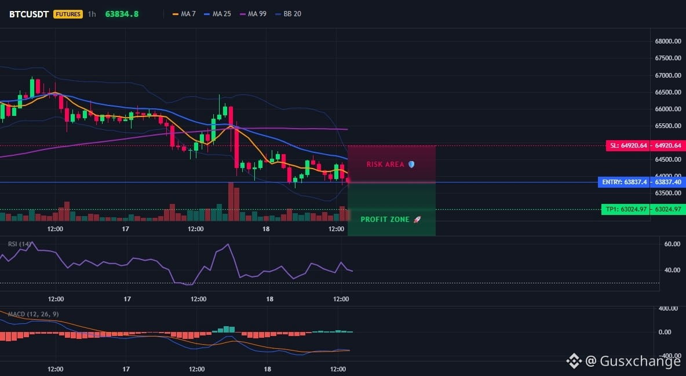Click the 63500.00 price axis label
Image resolution: width=686 pixels, height=376 pixels.
(x=667, y=193)
